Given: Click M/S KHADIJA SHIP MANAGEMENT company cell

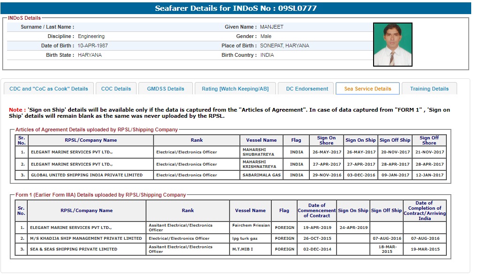Looking at the screenshot, I should point(86,238).
